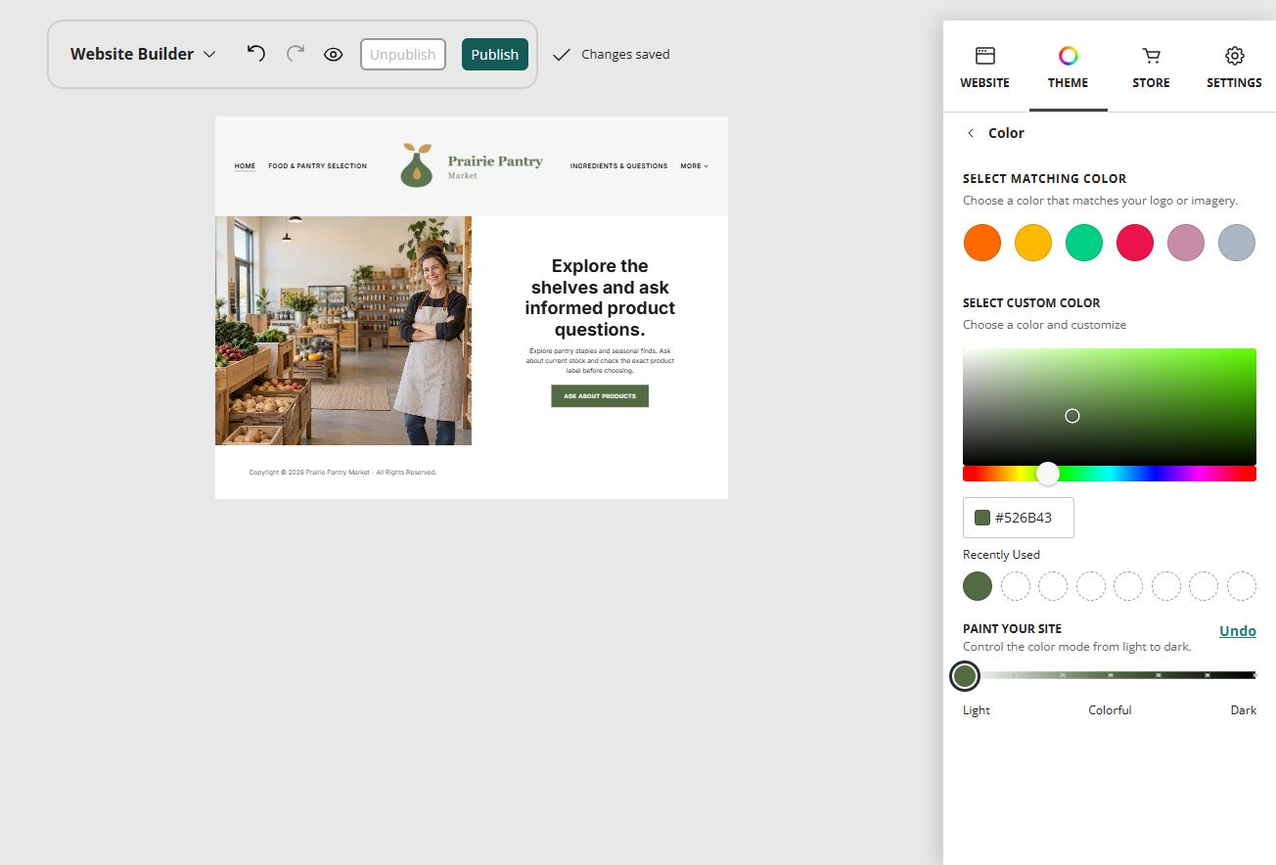Open the Store tab

1151,67
